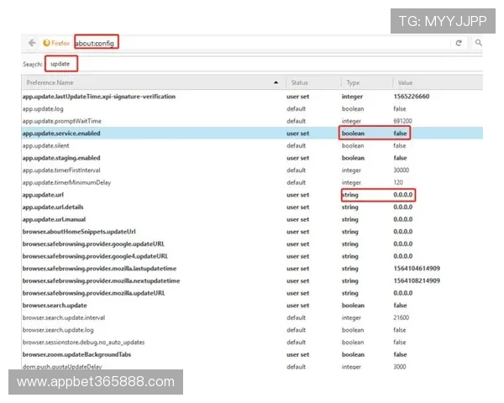This screenshot has height=403, width=504.
Task: Click the reload page button
Action: (x=459, y=42)
